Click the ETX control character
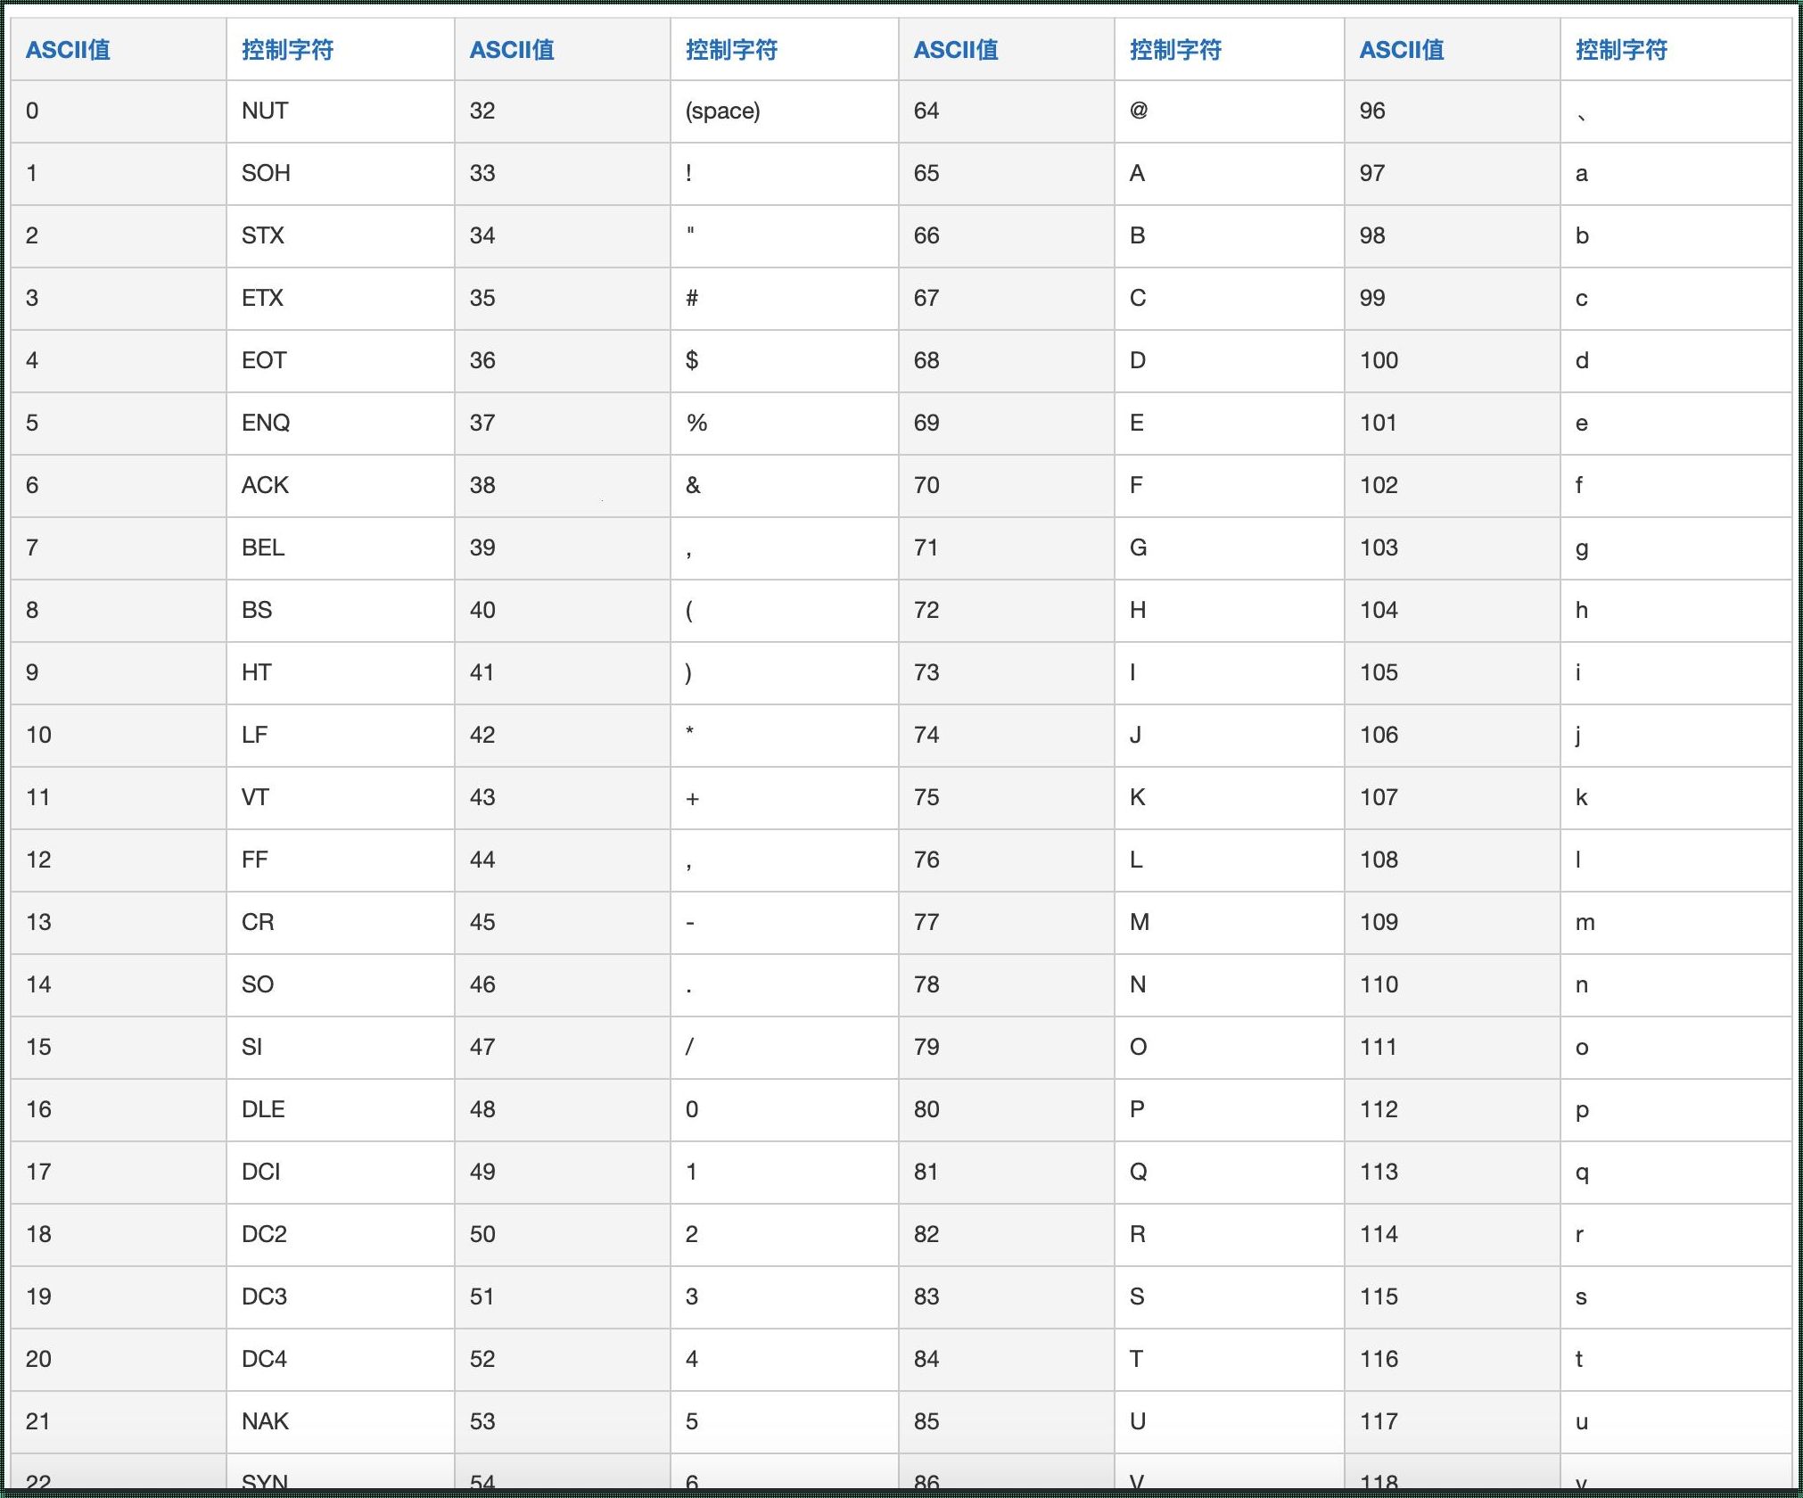Viewport: 1803px width, 1498px height. [x=341, y=299]
